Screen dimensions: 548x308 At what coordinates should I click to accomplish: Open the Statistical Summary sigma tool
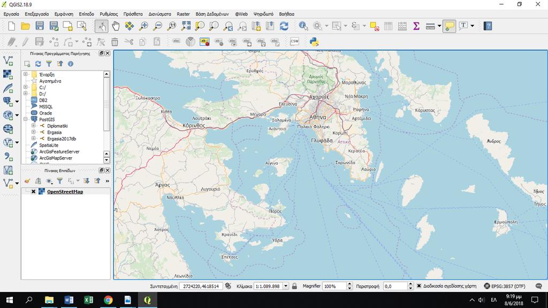tap(416, 26)
